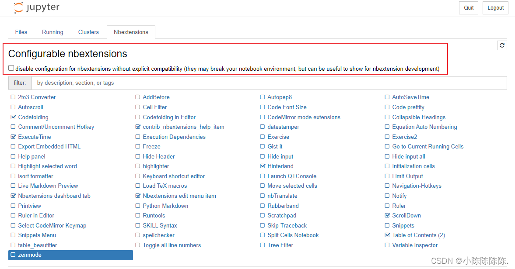Image resolution: width=515 pixels, height=269 pixels.
Task: Enable the Freeze extension
Action: (x=137, y=146)
